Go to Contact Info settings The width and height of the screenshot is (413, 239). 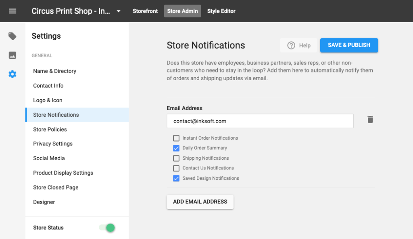[x=77, y=86]
